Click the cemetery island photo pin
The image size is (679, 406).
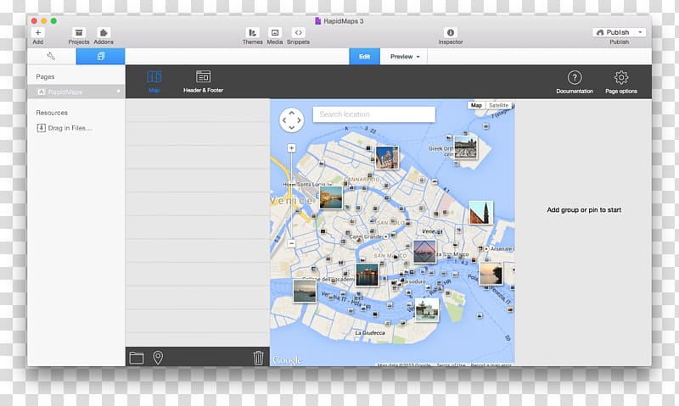465,147
